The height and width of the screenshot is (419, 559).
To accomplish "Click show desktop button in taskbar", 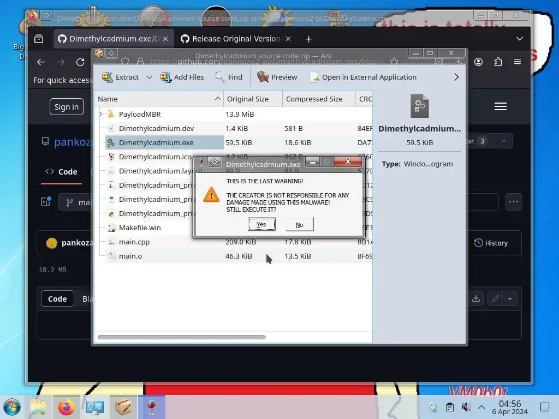I will pos(545,407).
